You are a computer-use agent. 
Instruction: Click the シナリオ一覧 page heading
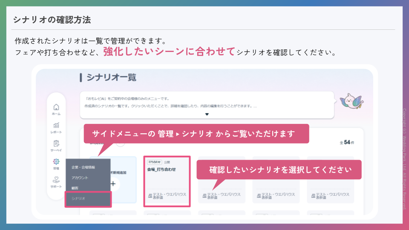pos(111,78)
